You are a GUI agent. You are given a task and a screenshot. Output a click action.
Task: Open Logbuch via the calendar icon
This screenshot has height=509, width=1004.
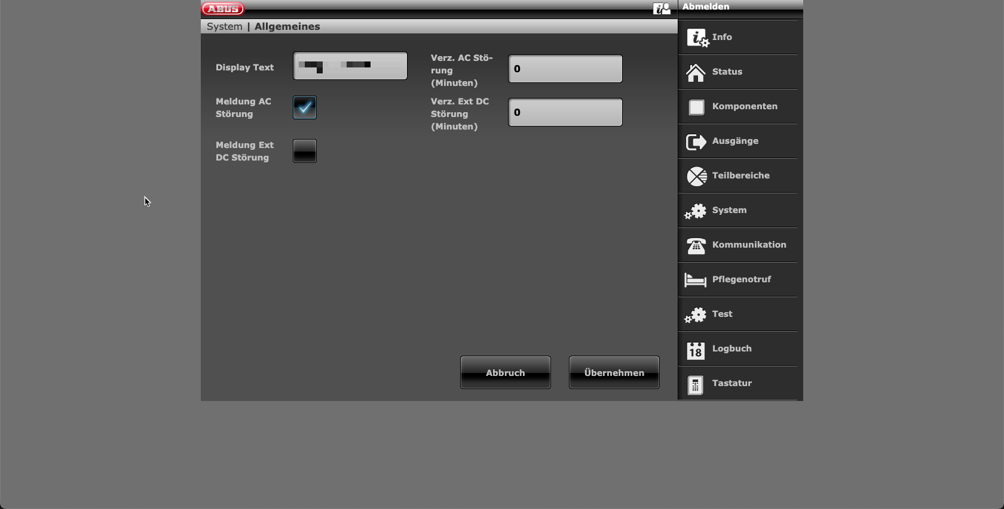coord(696,350)
